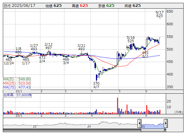Image resolution: width=187 pixels, height=135 pixels.
Task: Click the 6/17 625 latest price annotation
Action: tap(160, 14)
